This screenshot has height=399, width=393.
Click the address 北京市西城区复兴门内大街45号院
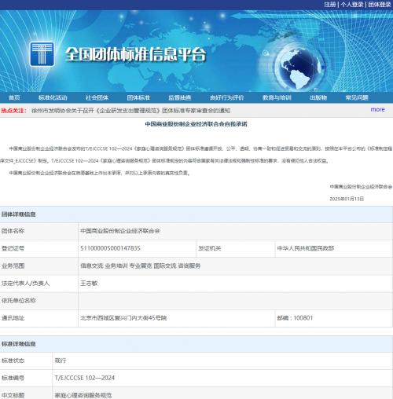[x=123, y=318]
